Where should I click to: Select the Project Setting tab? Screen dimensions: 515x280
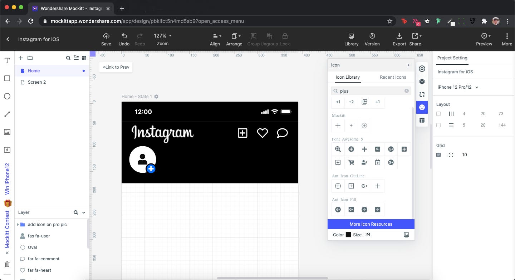[x=452, y=58]
